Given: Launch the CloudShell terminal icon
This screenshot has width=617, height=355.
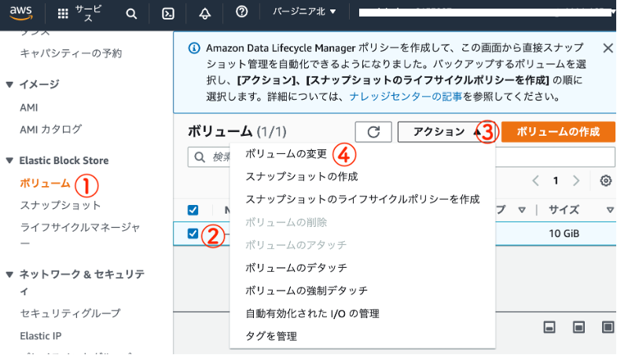Looking at the screenshot, I should (168, 14).
